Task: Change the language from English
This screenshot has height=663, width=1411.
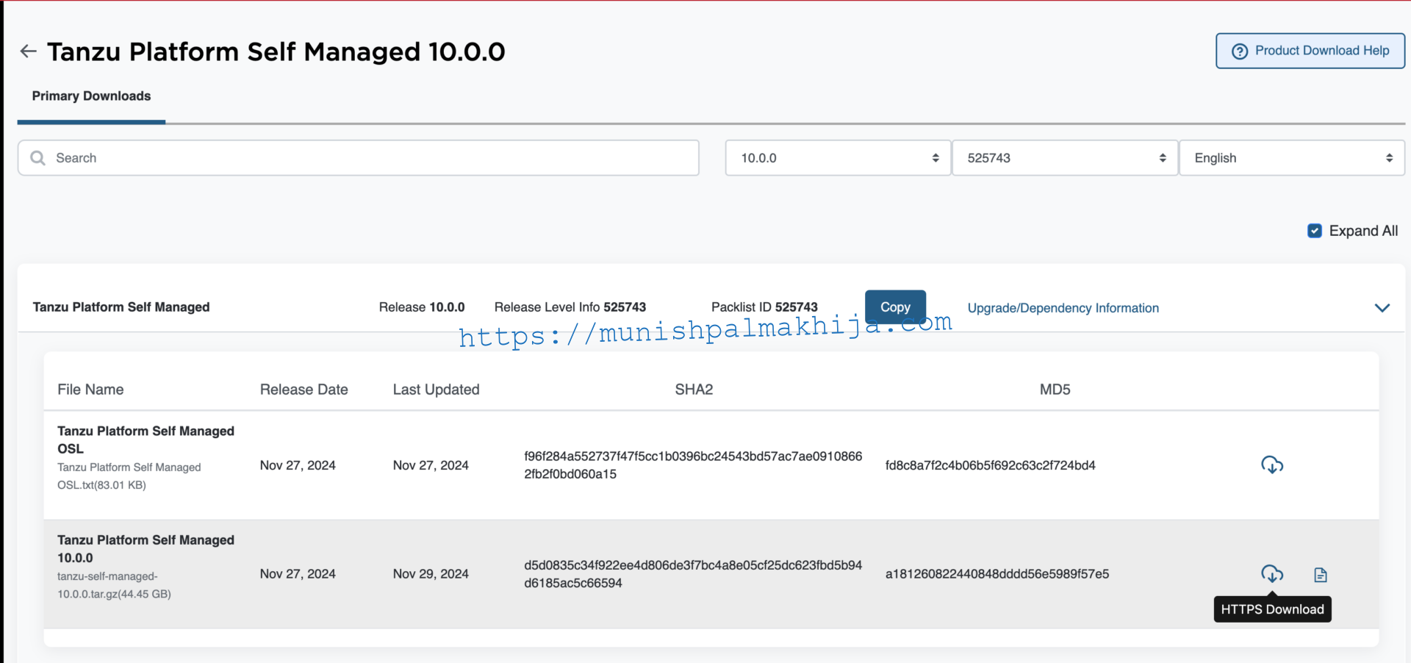Action: [x=1291, y=157]
